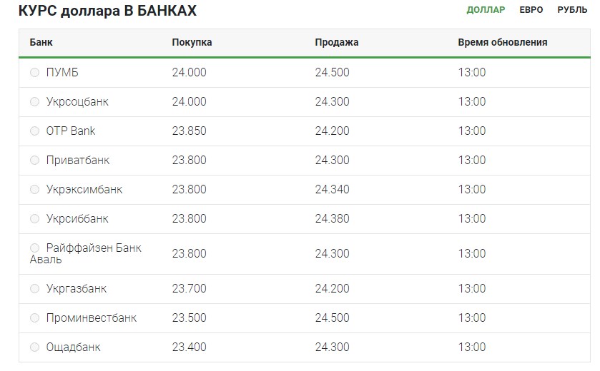Choose the Укрсиббанк radio button
This screenshot has width=600, height=371.
(34, 219)
